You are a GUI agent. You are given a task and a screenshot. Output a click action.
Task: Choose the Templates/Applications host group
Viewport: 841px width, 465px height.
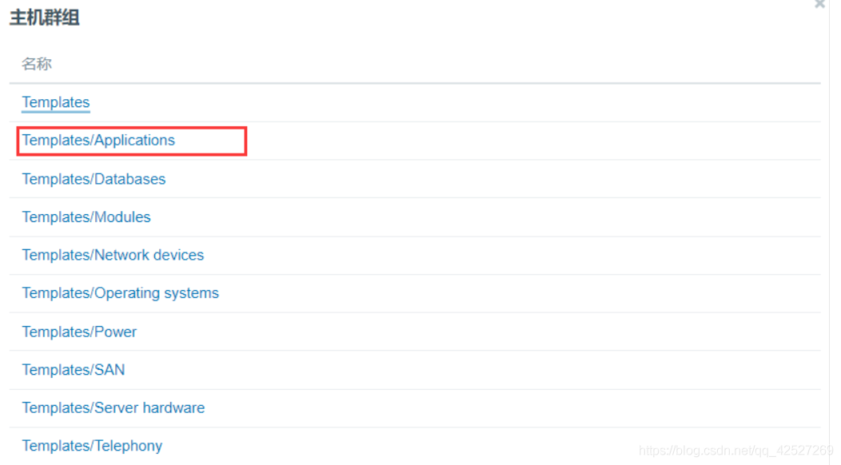click(98, 141)
